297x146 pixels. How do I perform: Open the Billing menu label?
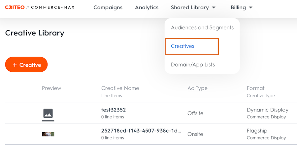pyautogui.click(x=238, y=7)
